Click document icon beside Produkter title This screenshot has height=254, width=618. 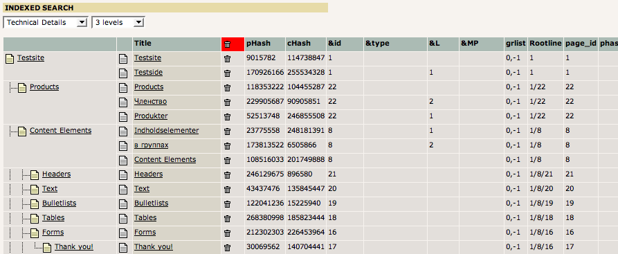(x=123, y=117)
